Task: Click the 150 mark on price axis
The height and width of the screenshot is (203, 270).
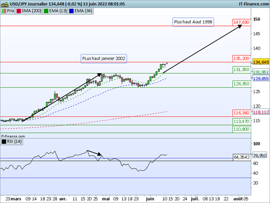Action: (256, 19)
